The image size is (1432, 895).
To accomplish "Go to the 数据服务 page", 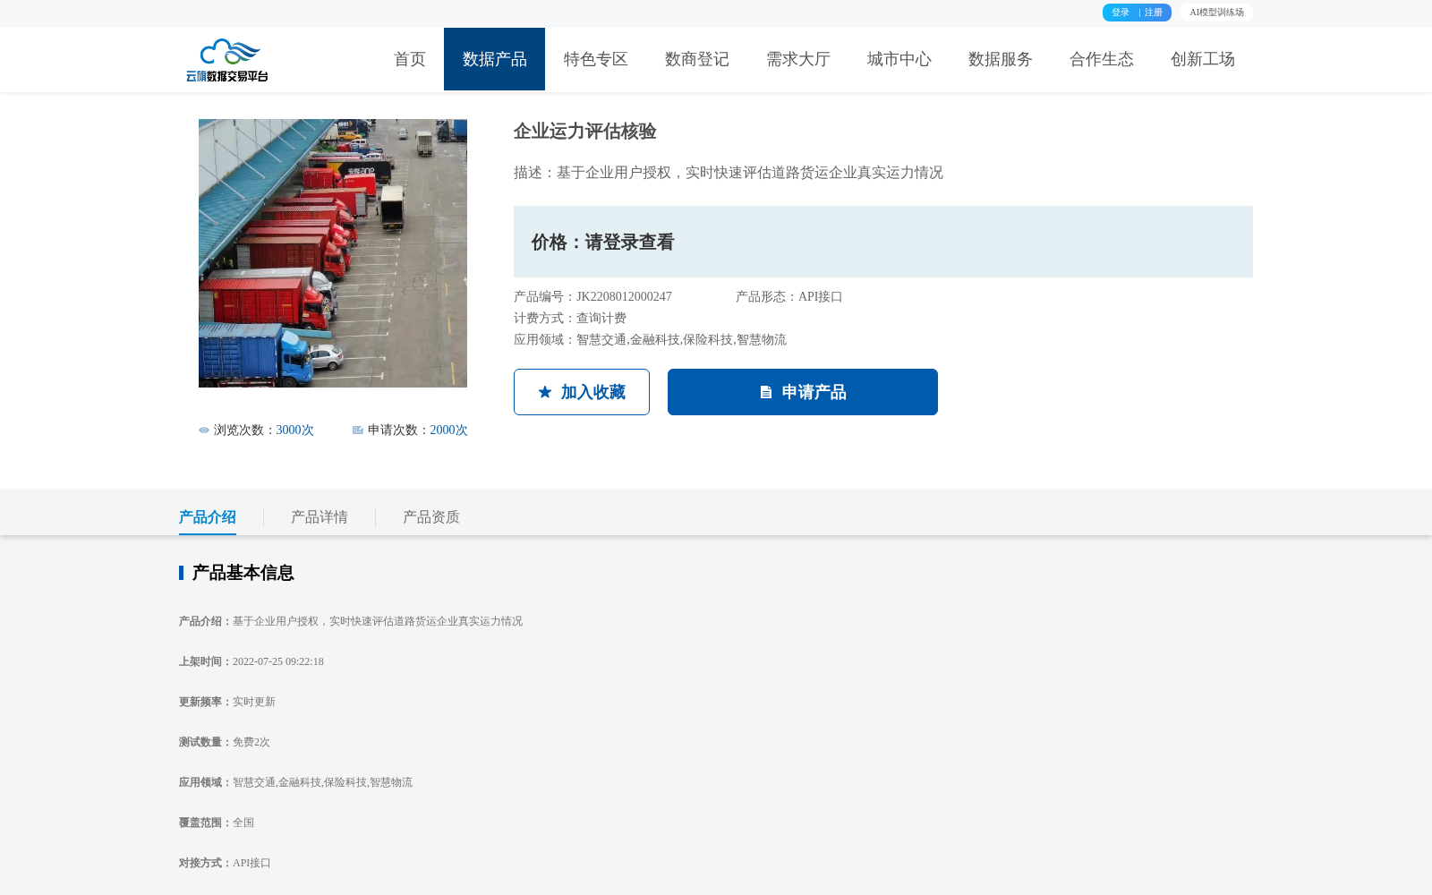I will (x=1000, y=59).
